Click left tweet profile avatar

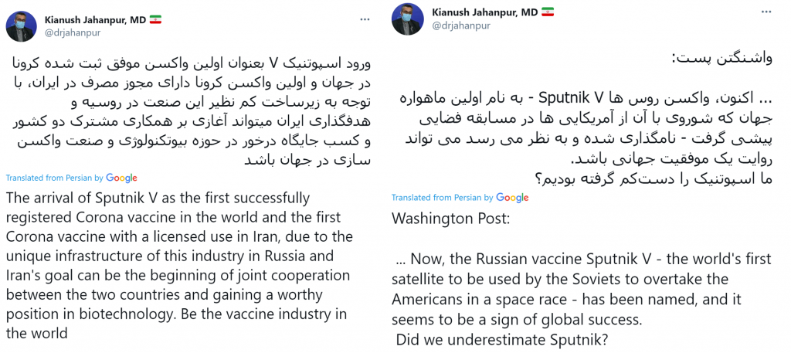click(x=21, y=26)
